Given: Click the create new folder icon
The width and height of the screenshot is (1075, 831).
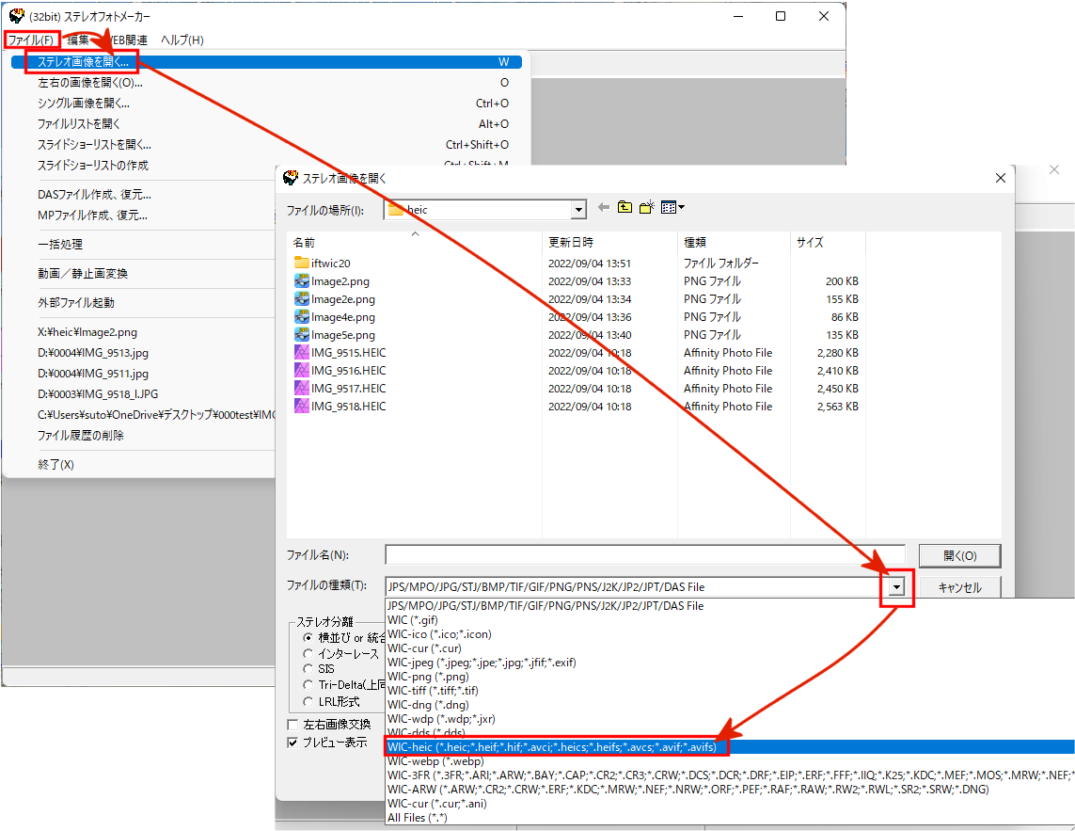Looking at the screenshot, I should [x=647, y=208].
